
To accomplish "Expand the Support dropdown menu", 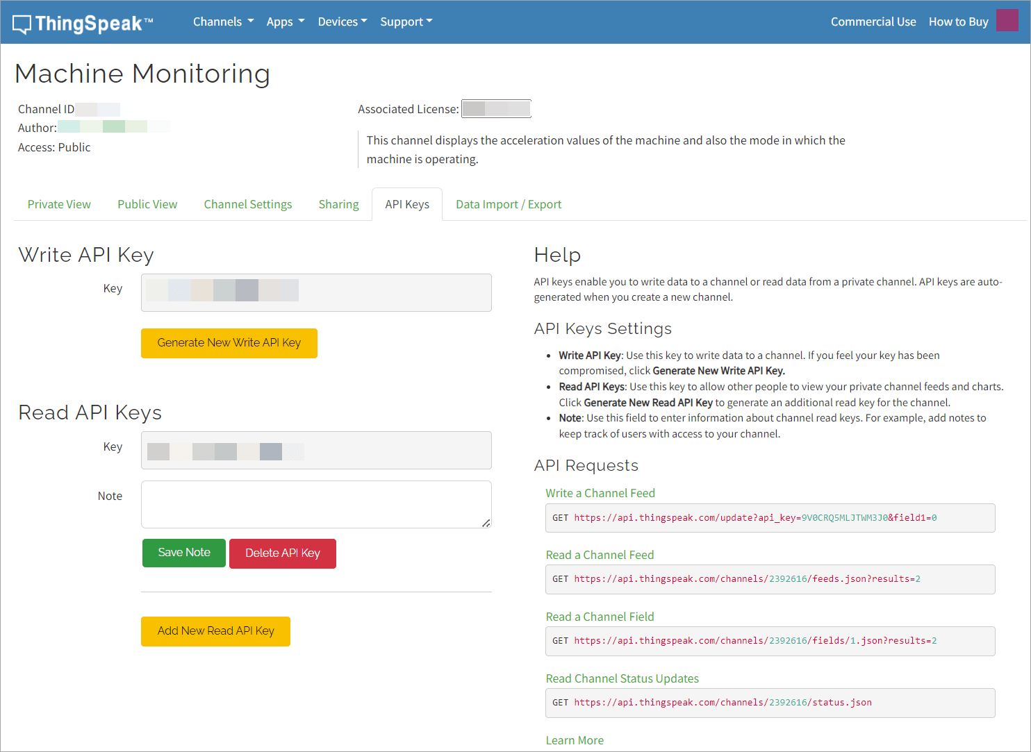I will pos(406,22).
